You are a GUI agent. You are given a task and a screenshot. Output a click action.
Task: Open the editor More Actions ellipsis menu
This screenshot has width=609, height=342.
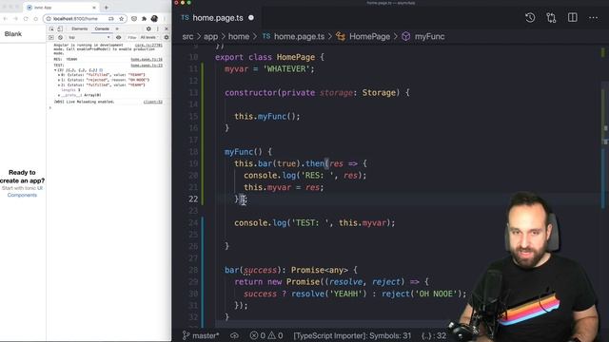click(x=593, y=17)
